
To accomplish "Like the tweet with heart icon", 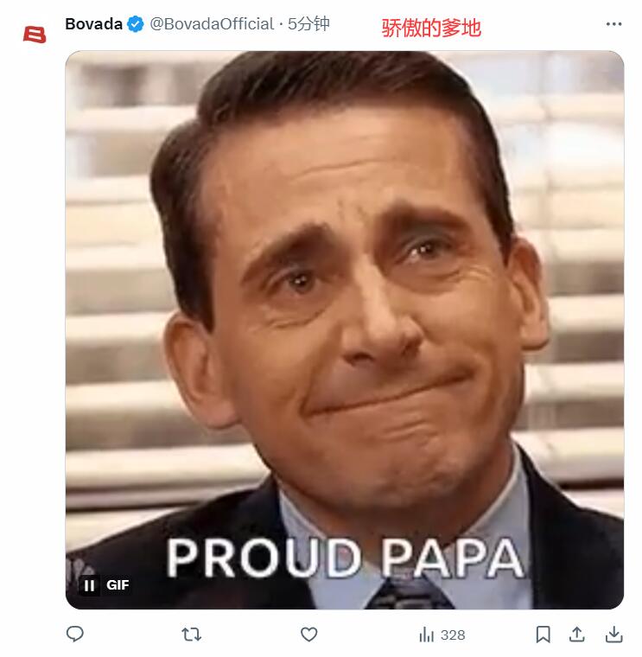I will pyautogui.click(x=308, y=635).
